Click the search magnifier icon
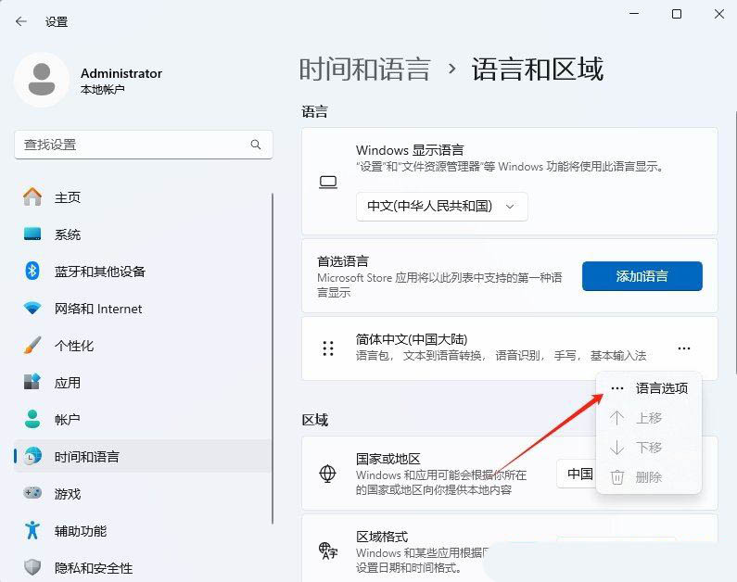This screenshot has width=737, height=582. click(256, 145)
